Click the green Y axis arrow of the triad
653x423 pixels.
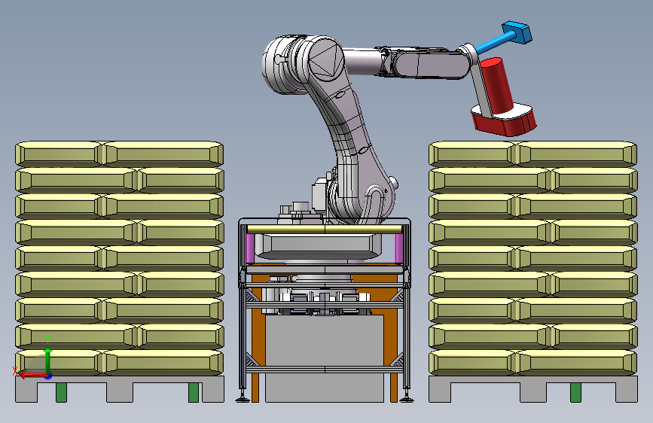point(48,360)
